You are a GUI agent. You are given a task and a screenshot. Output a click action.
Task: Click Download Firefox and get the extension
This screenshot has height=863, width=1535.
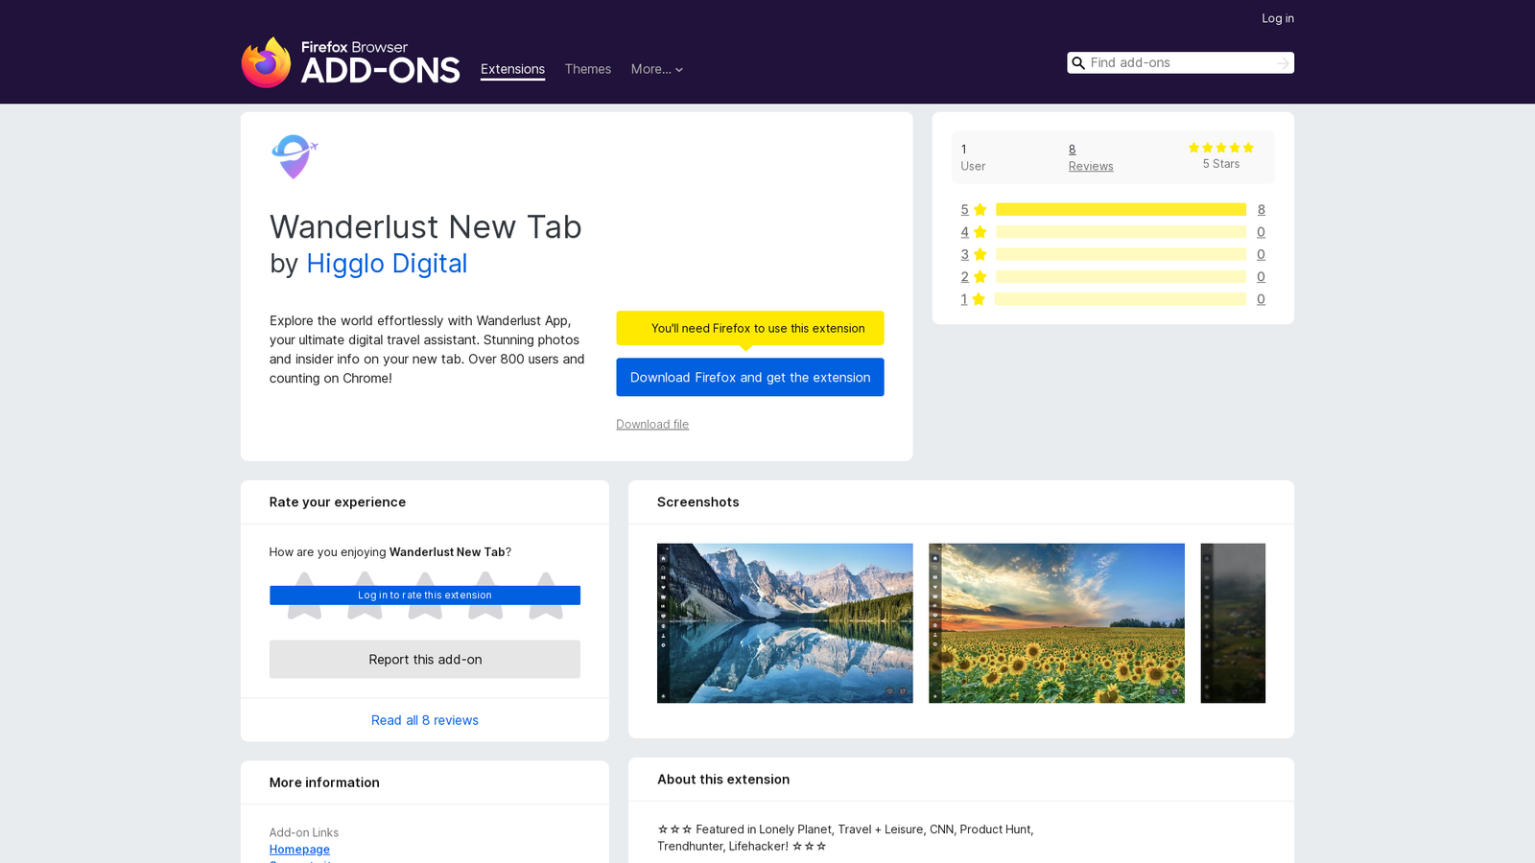coord(750,377)
